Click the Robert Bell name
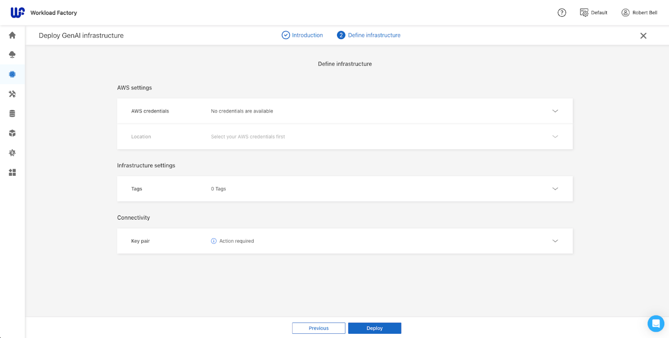This screenshot has width=669, height=338. coord(645,13)
